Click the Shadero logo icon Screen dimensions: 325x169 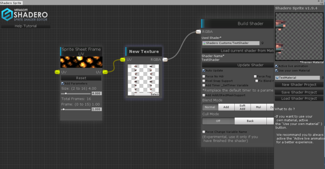(x=7, y=15)
